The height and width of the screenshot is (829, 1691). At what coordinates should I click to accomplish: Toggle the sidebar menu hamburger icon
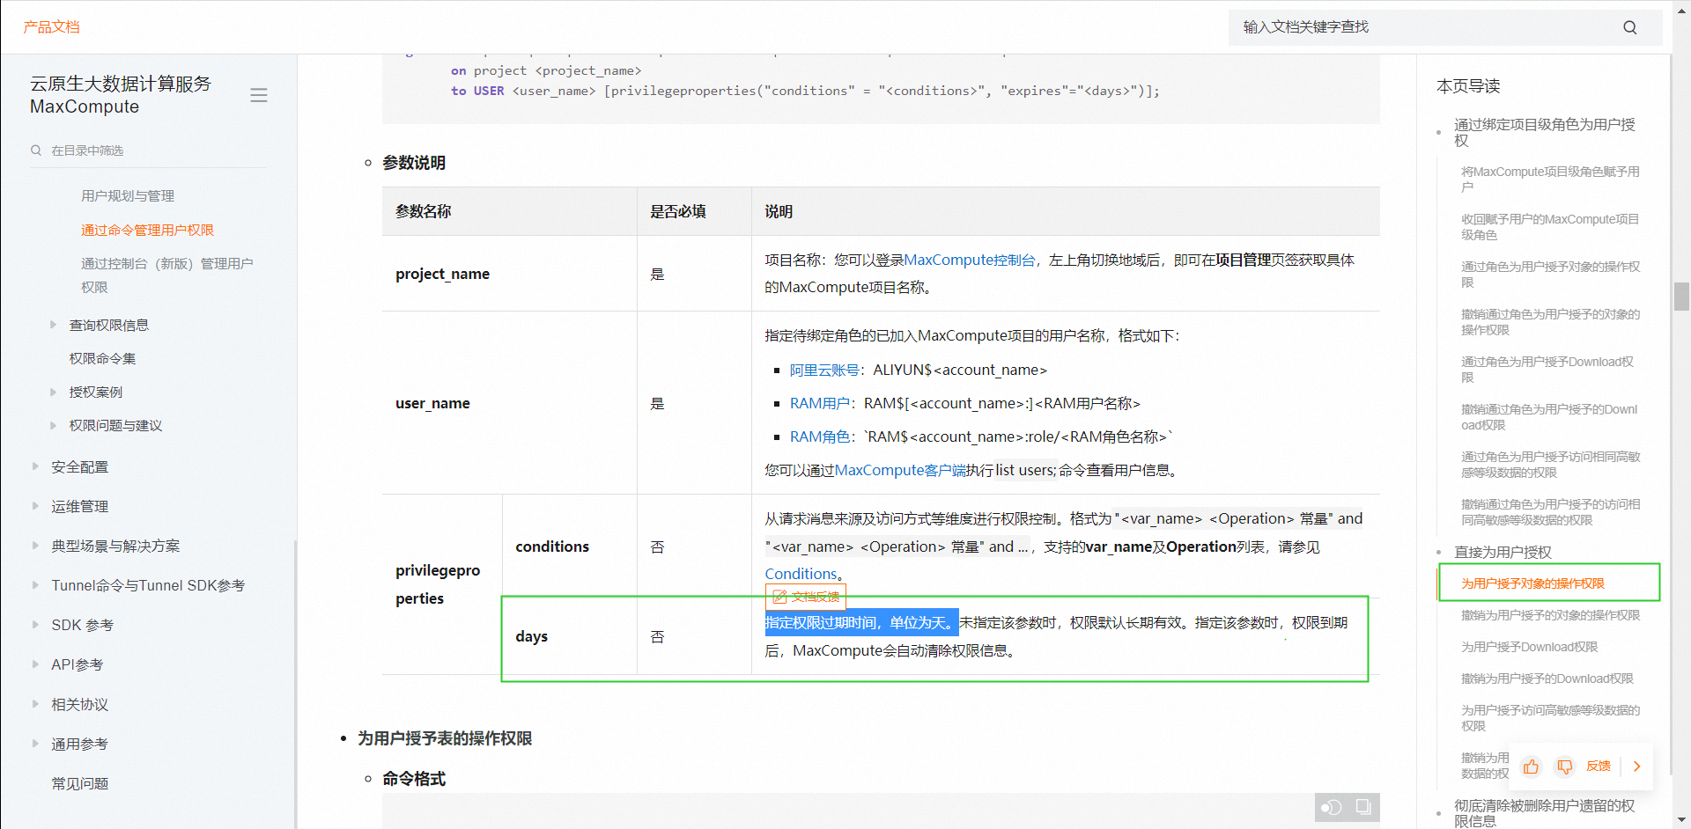pos(258,95)
